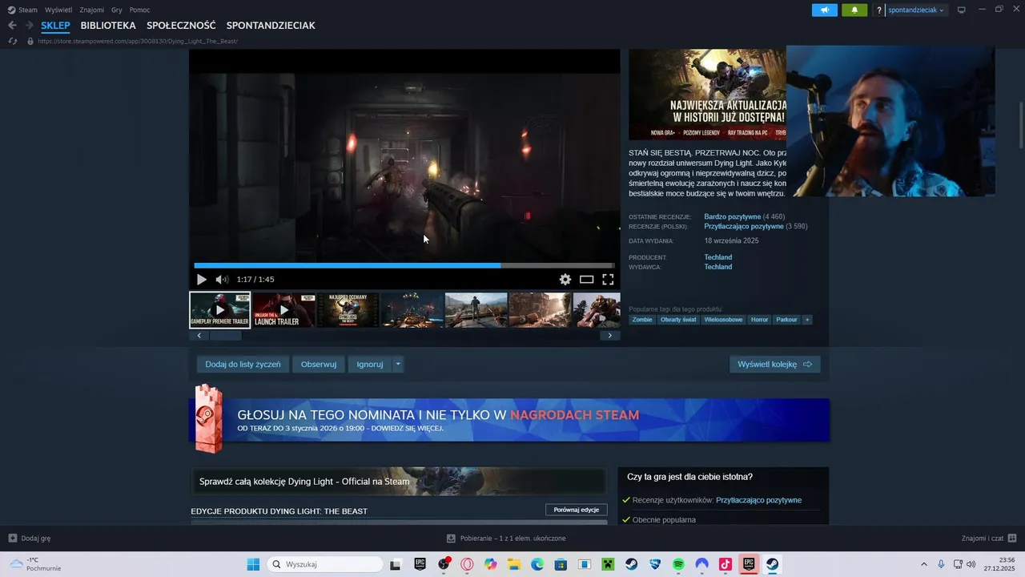Screen dimensions: 1025x577
Task: Click Dodaj do listy życzeń button
Action: coord(243,364)
